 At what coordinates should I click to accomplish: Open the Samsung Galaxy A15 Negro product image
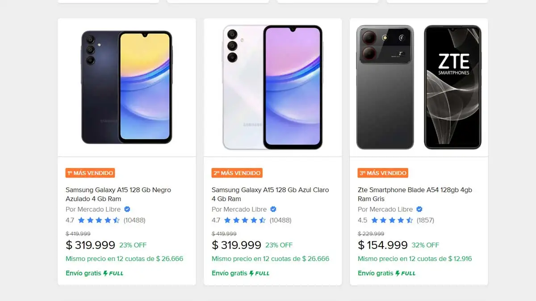pos(126,87)
